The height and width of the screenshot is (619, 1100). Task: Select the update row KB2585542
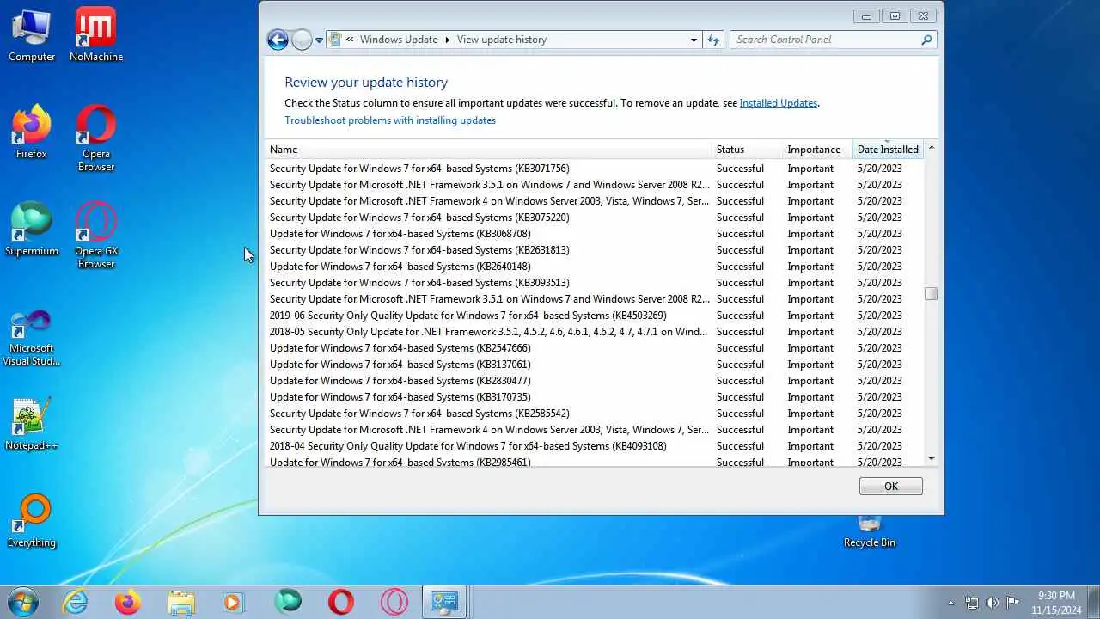click(594, 414)
